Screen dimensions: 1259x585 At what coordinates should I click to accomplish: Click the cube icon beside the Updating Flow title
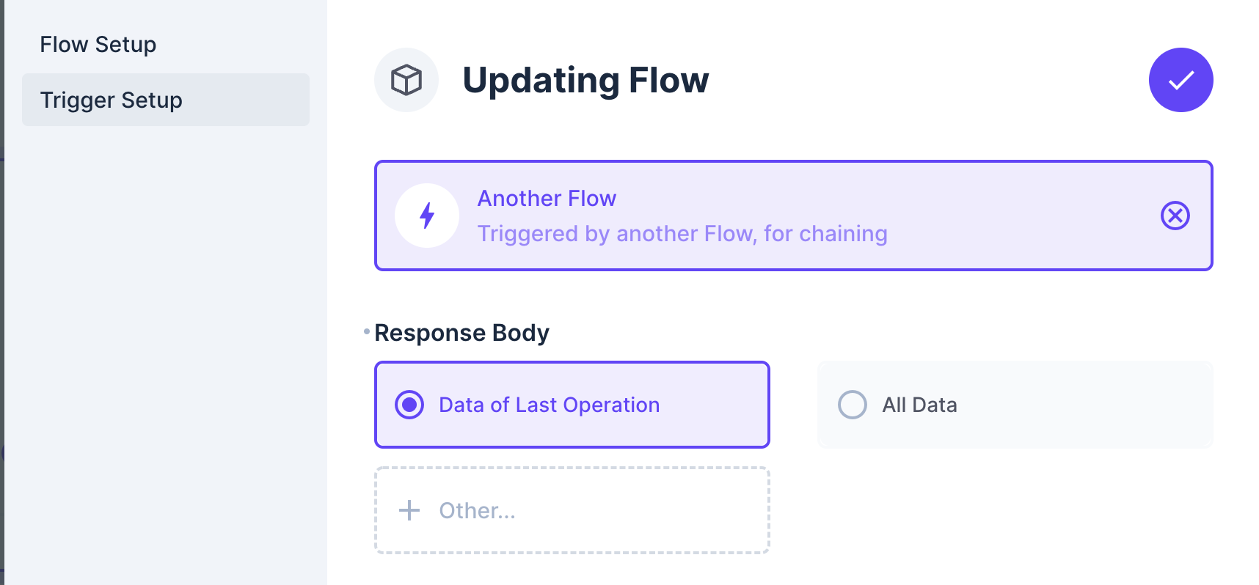406,80
